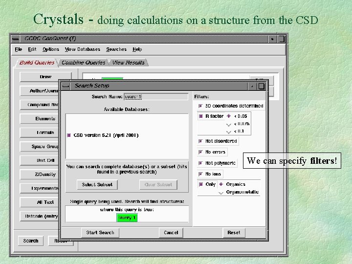Maximize the CCDC ConQuest window

(x=281, y=39)
